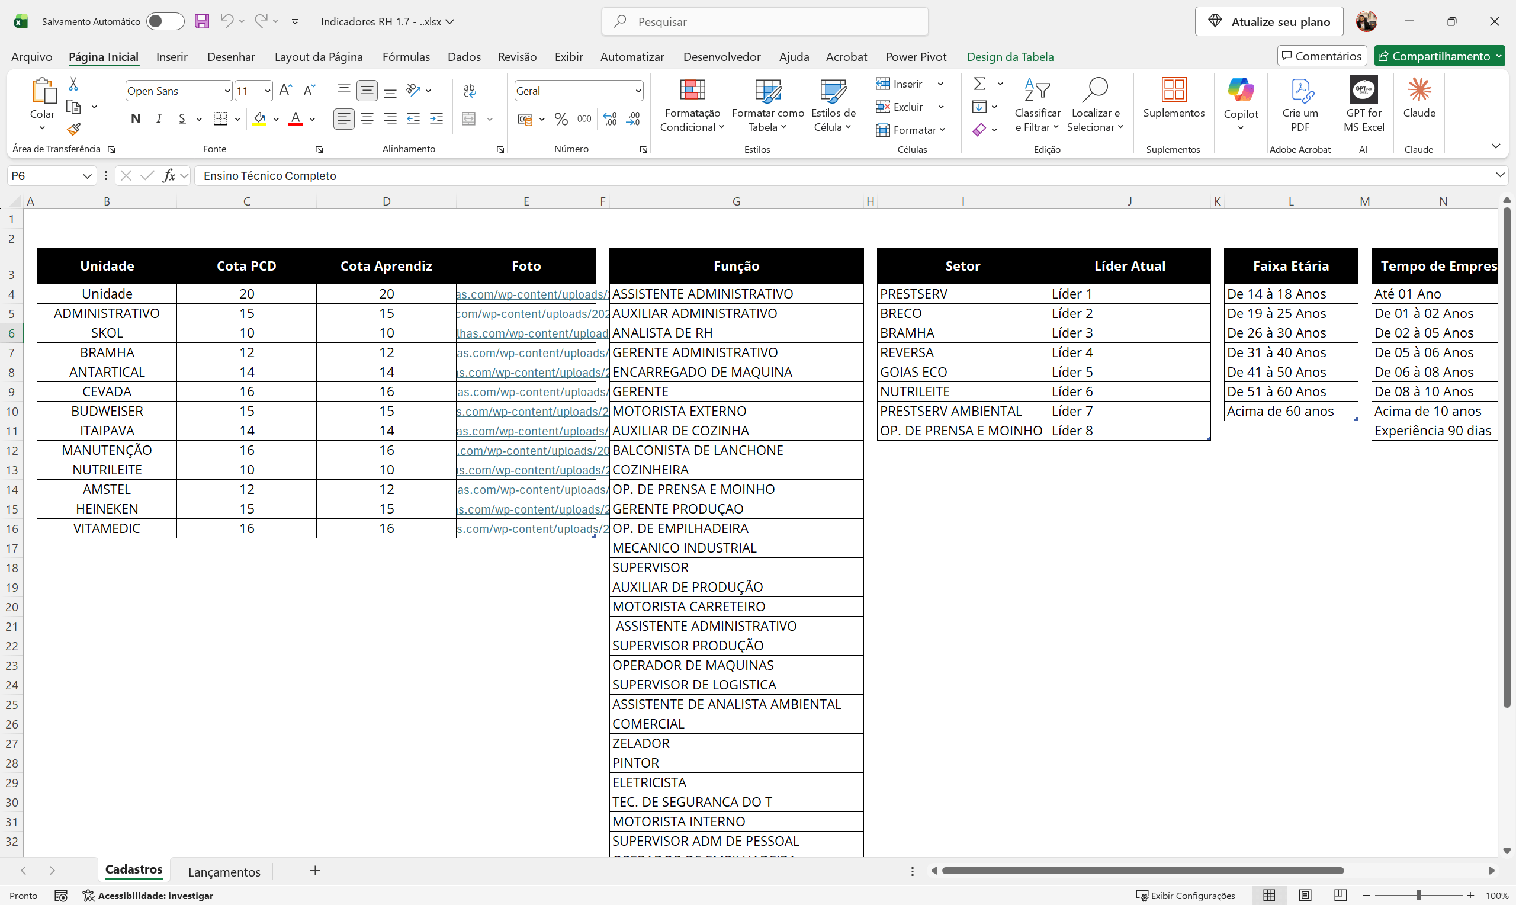Viewport: 1516px width, 905px height.
Task: Open the Claude add-in
Action: 1419,98
